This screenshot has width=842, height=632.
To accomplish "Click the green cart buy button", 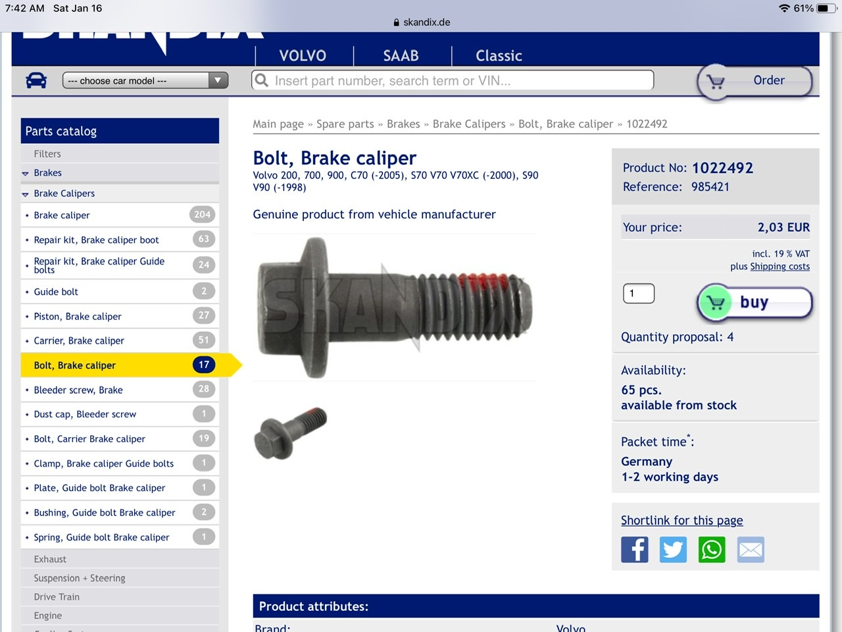I will [x=754, y=303].
